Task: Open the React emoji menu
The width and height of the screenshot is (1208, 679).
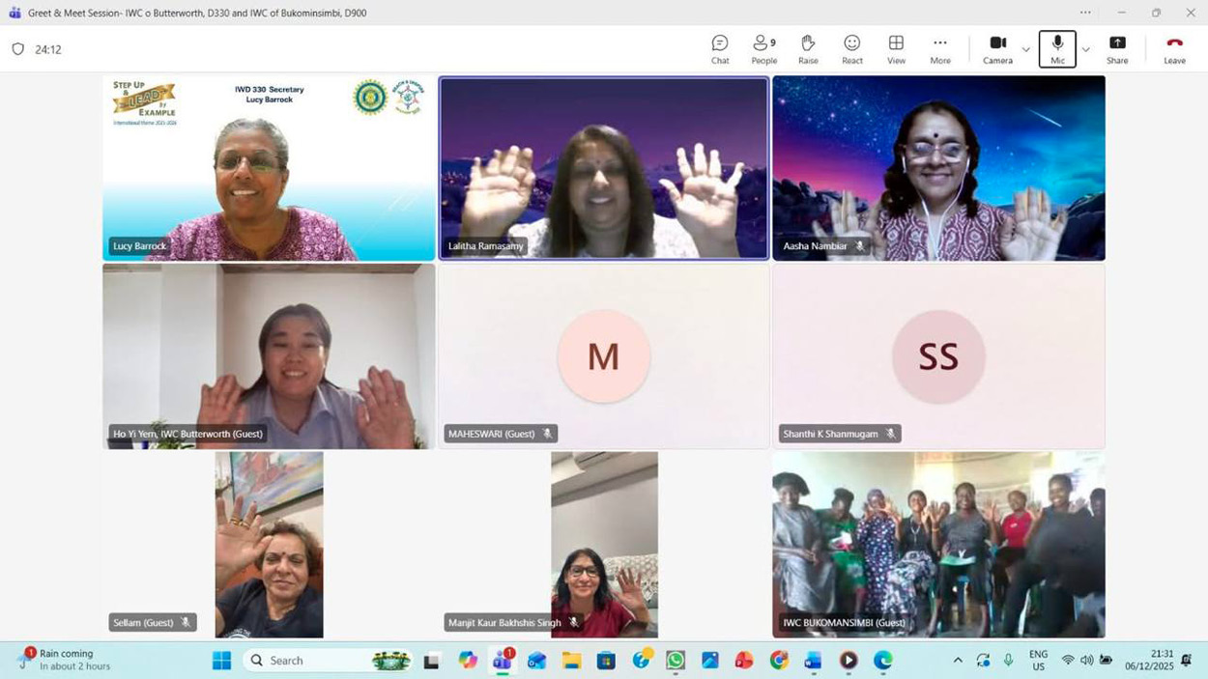Action: tap(851, 49)
